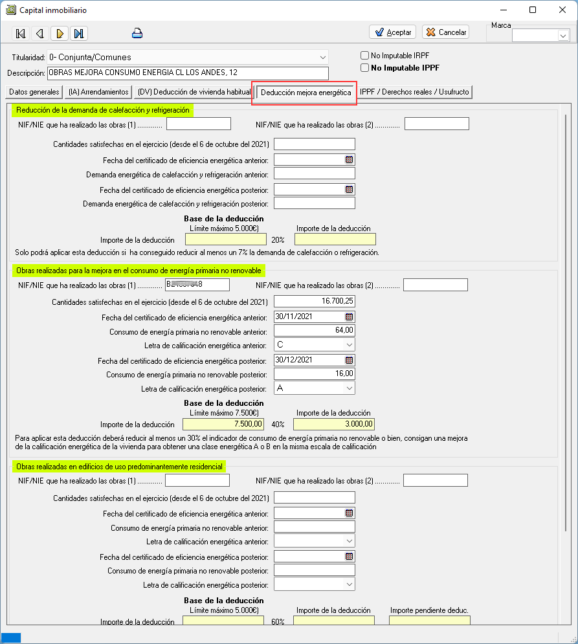Click the printer icon in the toolbar
Screen dimensions: 578x644
click(137, 33)
